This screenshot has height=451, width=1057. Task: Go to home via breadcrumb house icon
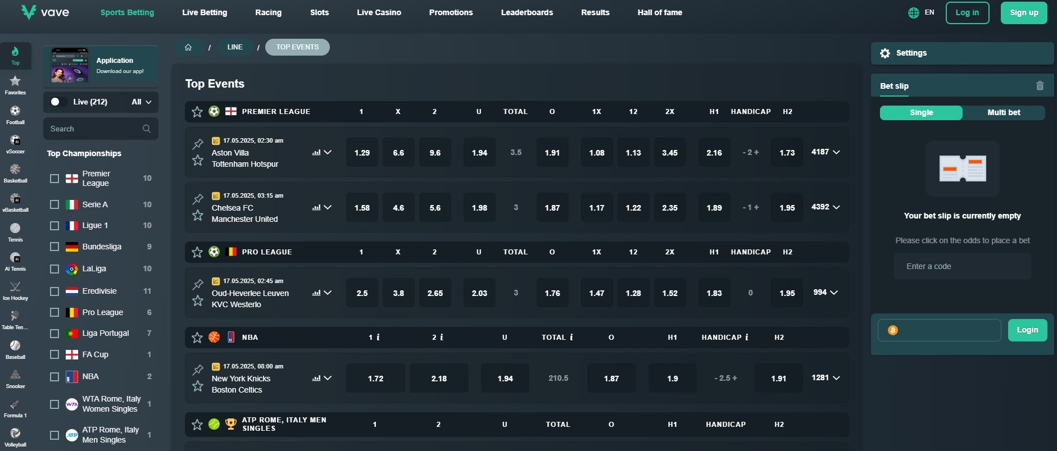pos(188,47)
